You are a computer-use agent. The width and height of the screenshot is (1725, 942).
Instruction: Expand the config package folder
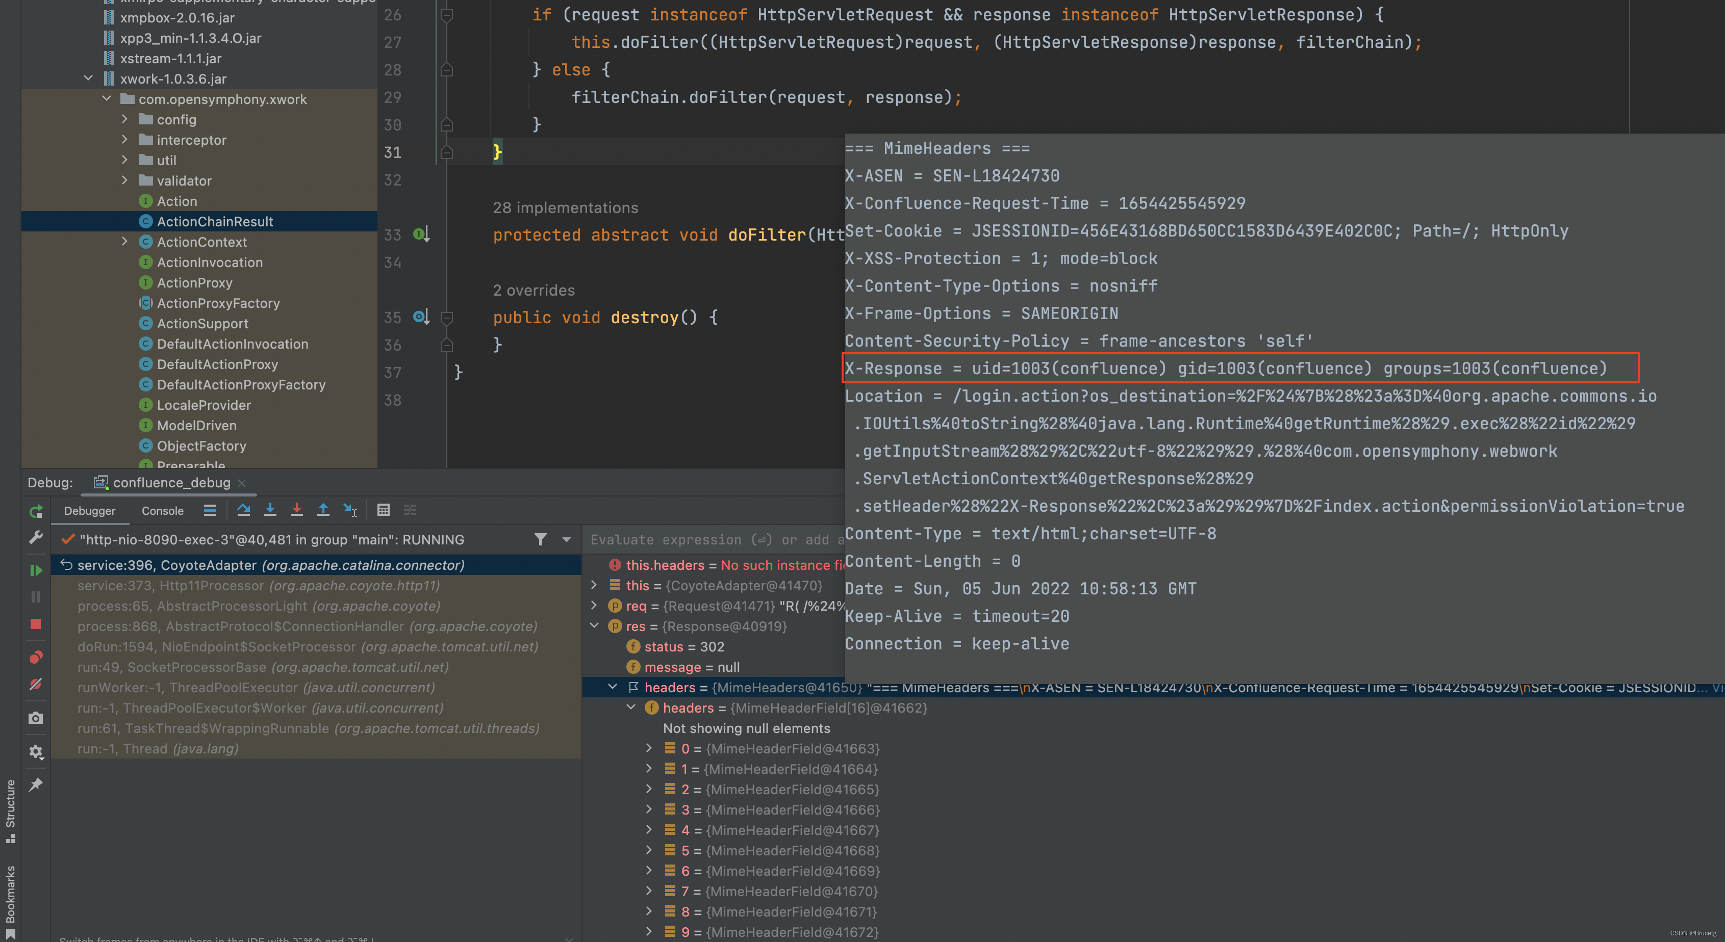pos(124,119)
